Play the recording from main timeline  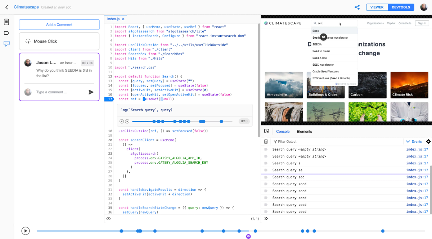point(25,231)
